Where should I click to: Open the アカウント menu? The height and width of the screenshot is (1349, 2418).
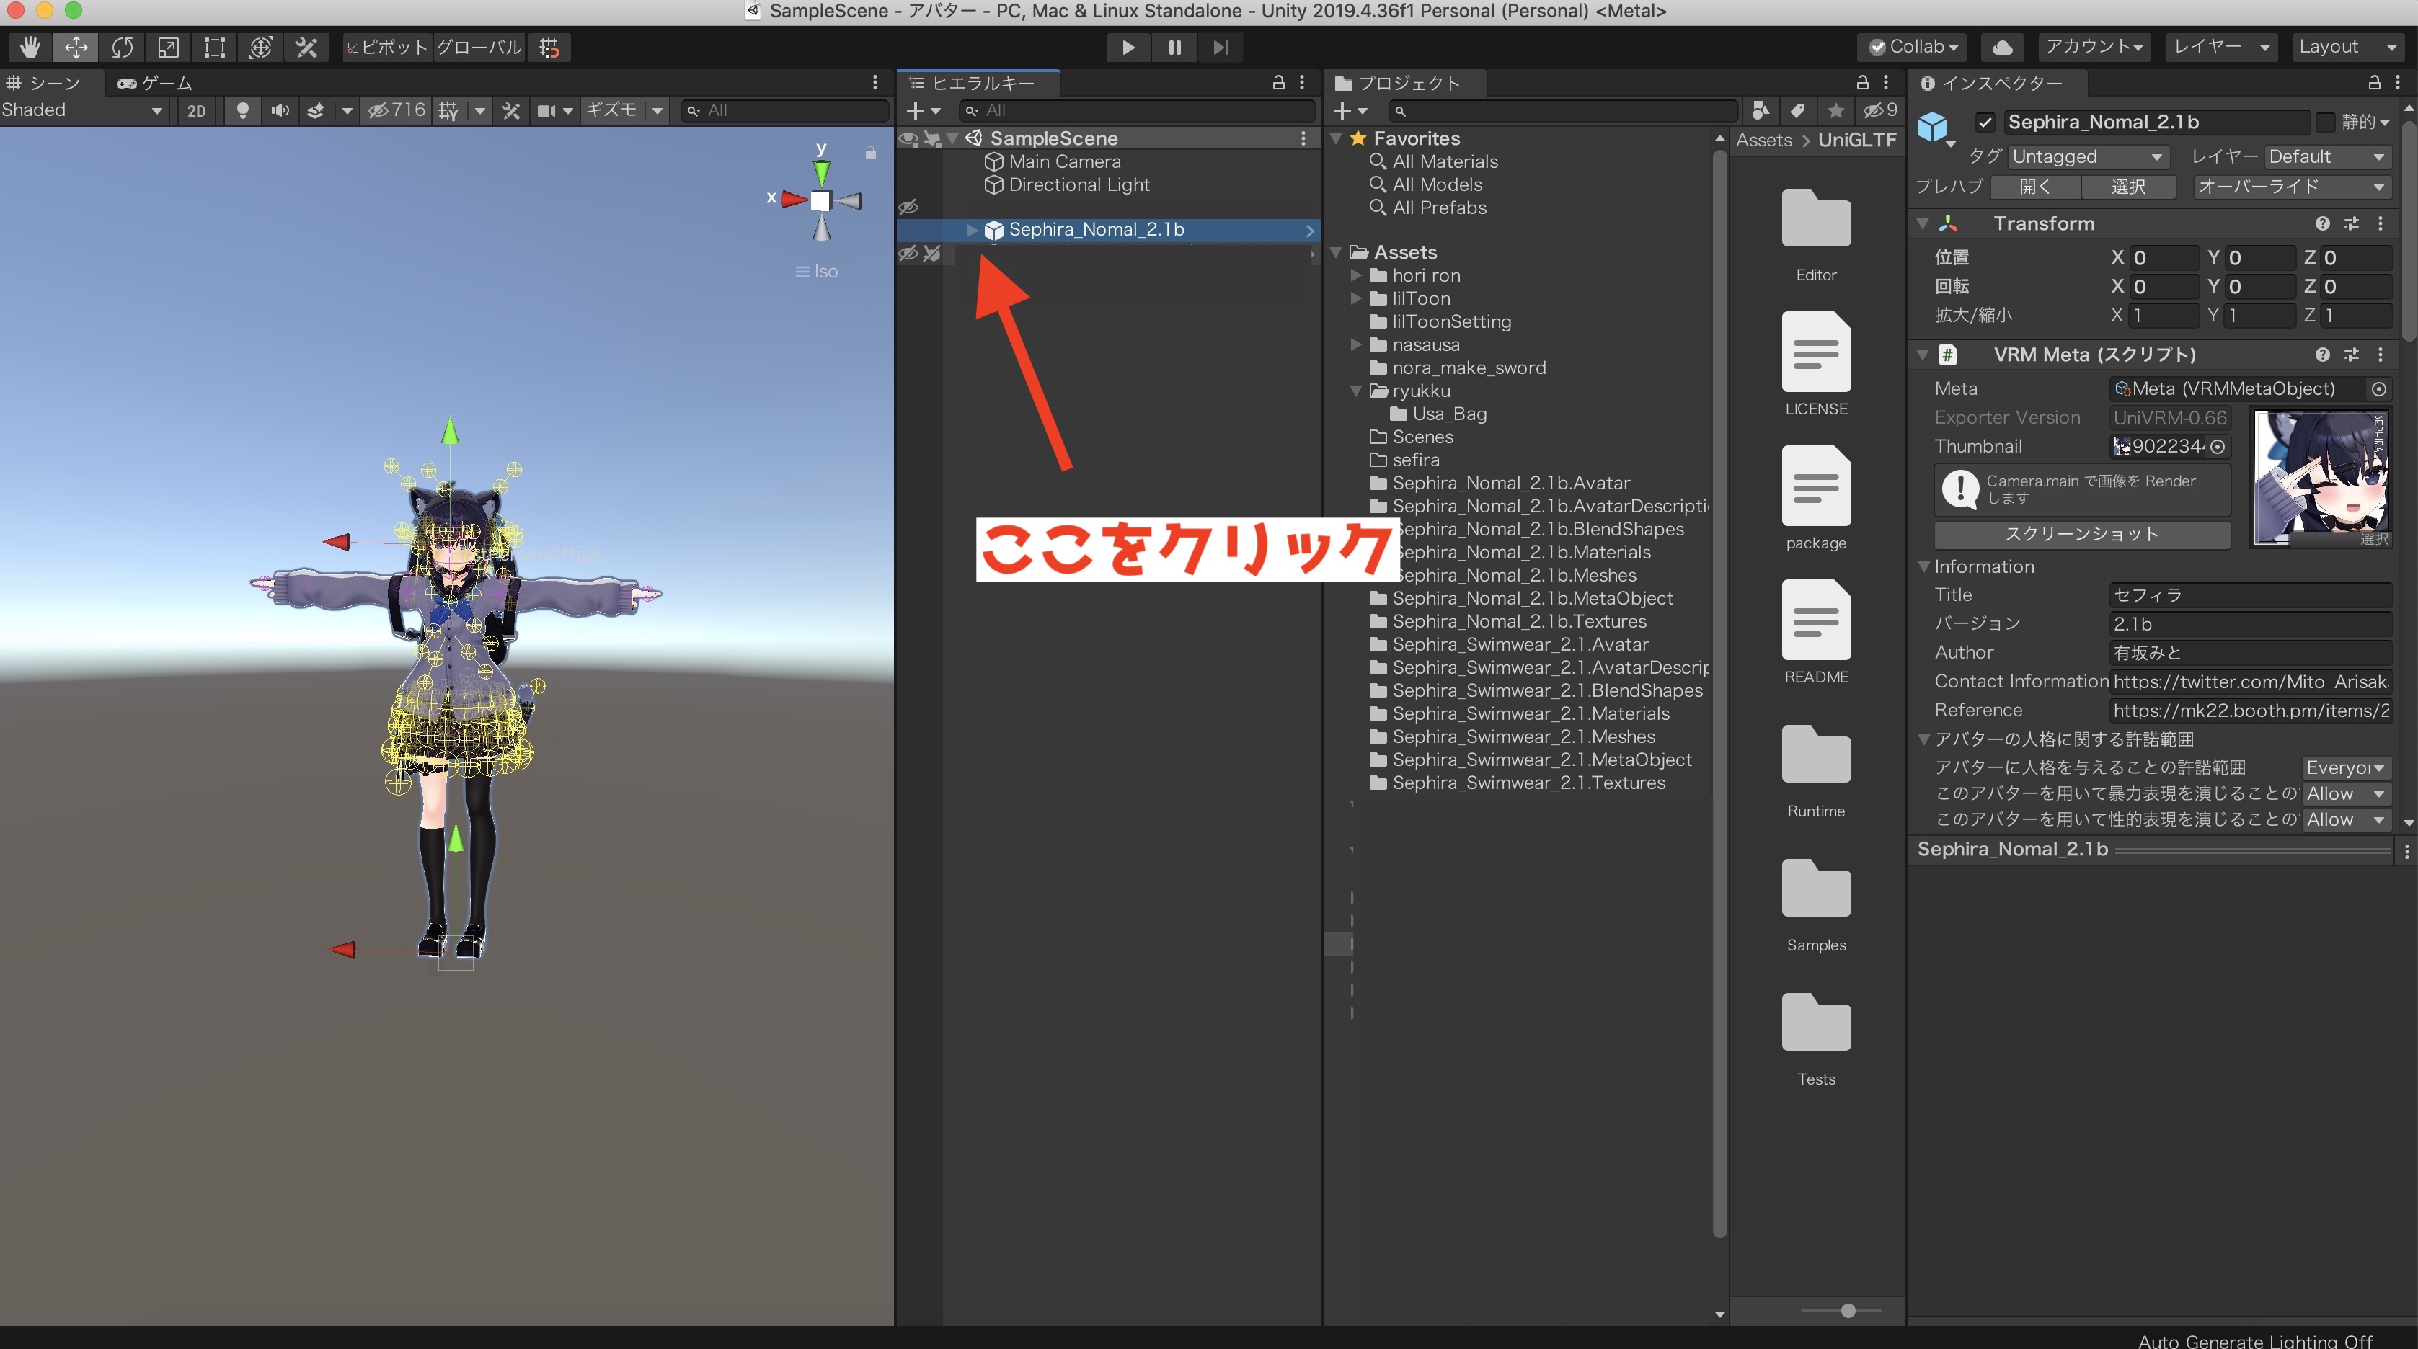pos(2095,46)
